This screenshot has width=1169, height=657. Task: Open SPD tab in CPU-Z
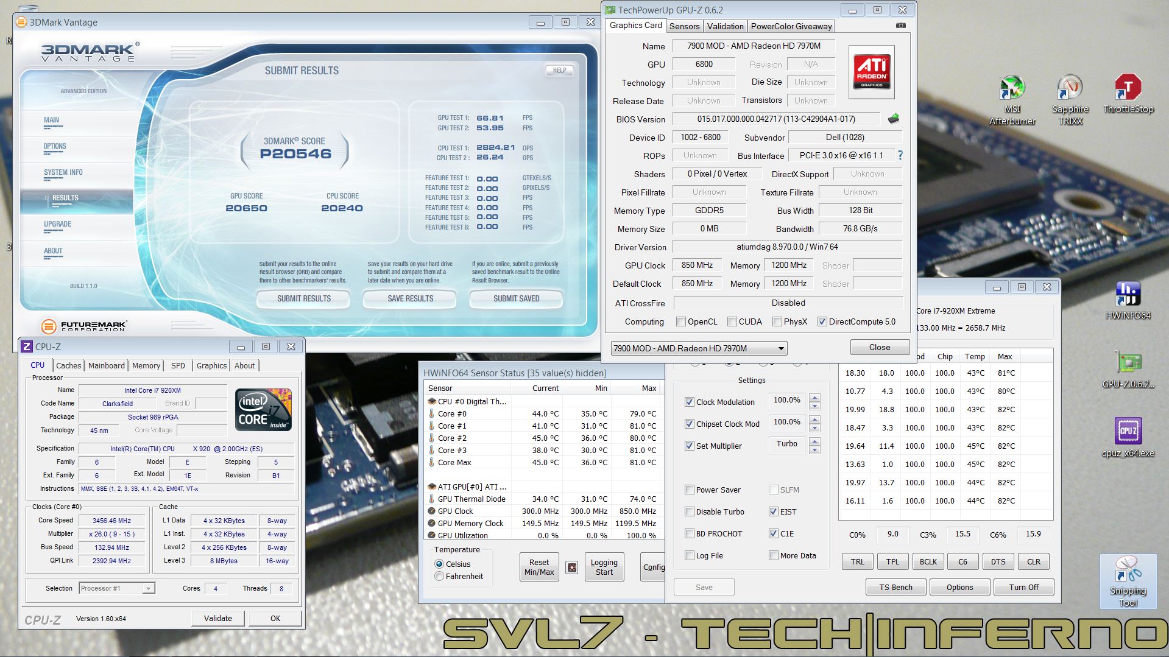[178, 365]
